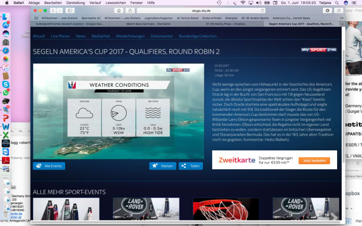The image size is (362, 226).
Task: Go forward with Safari's forward arrow
Action: point(59,11)
